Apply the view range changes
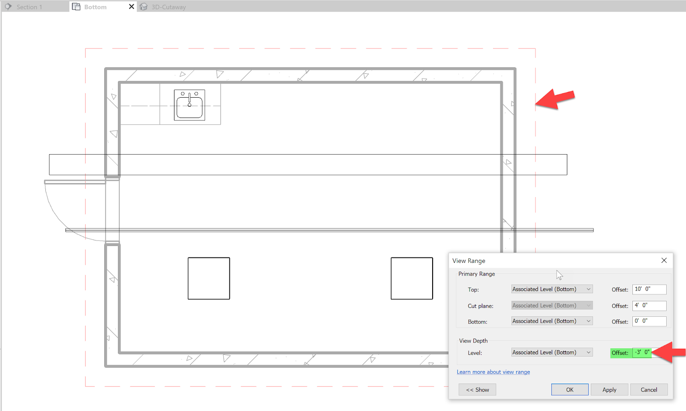686x411 pixels. click(x=609, y=389)
